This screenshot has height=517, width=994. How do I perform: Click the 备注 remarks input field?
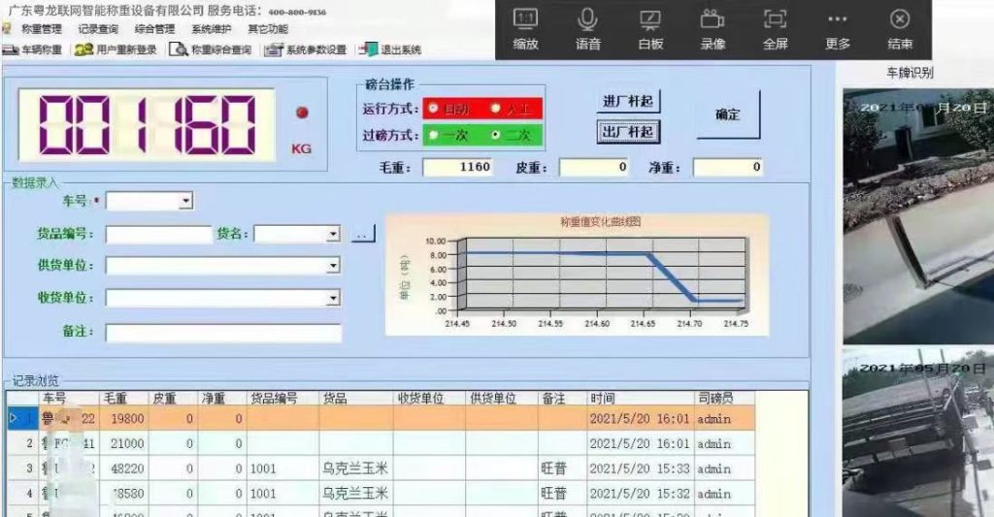point(223,333)
